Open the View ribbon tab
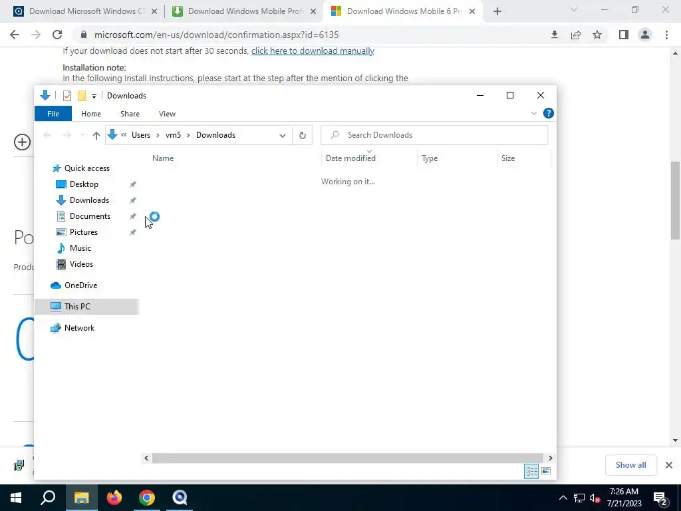681x511 pixels. click(x=167, y=114)
